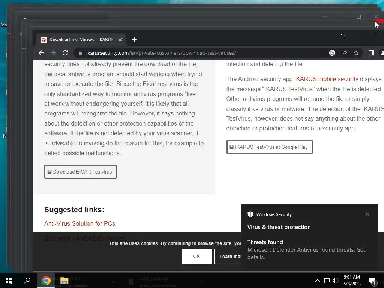Share this page using the share icon
The image size is (384, 288).
coord(344,53)
